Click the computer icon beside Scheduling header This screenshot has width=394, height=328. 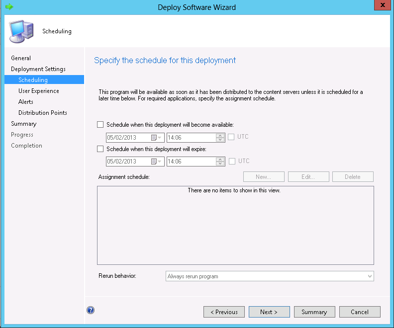click(x=21, y=31)
